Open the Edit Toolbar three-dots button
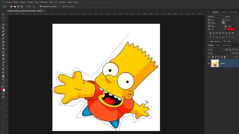 3,83
